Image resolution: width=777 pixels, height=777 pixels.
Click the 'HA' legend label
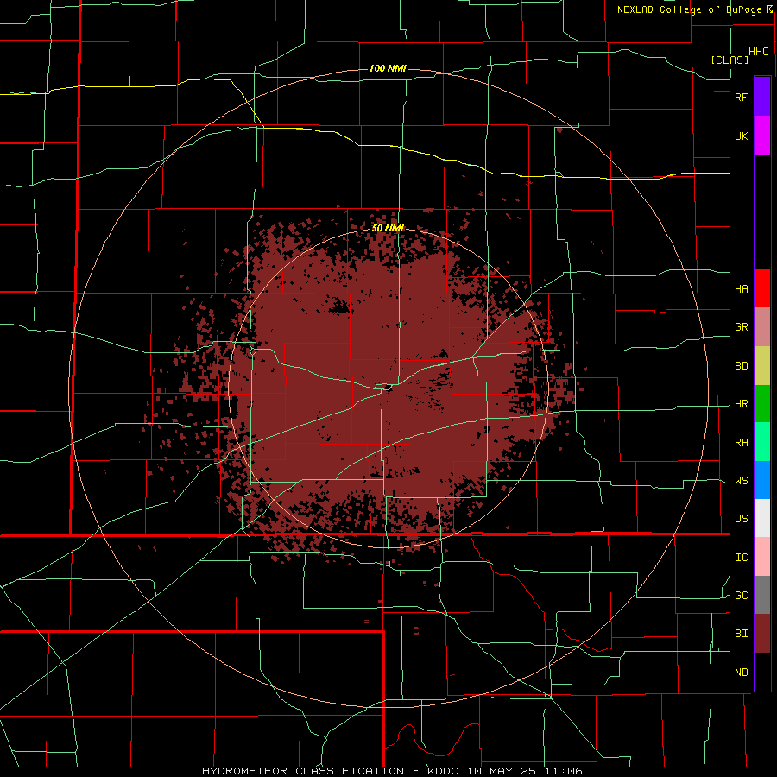(741, 289)
